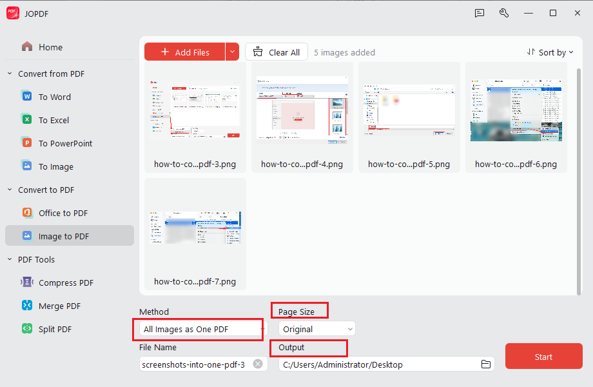Minimize the JOPDF window

click(529, 14)
